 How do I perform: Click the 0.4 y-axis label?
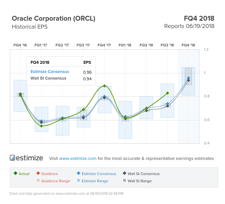pyautogui.click(x=207, y=143)
